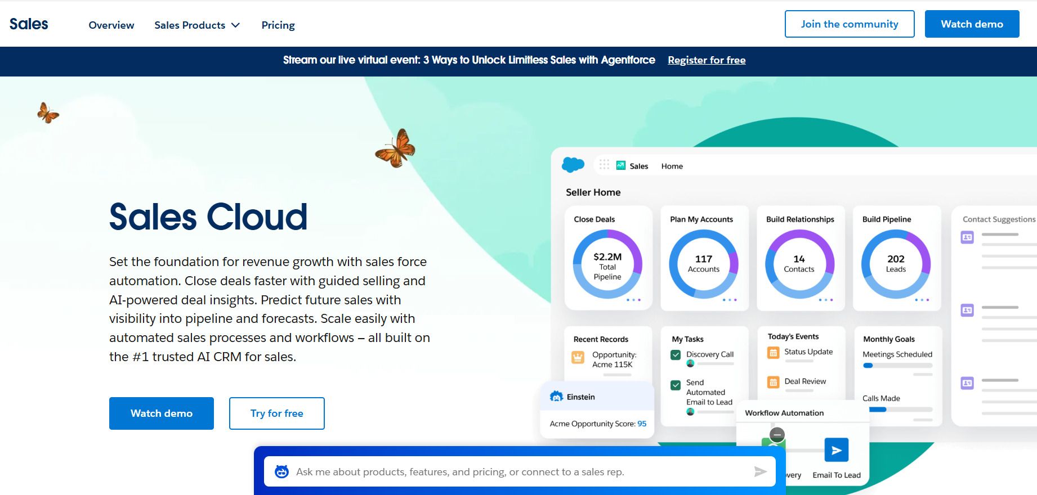This screenshot has height=495, width=1037.
Task: Click the Opportunity: Acme 115K record
Action: tap(614, 359)
